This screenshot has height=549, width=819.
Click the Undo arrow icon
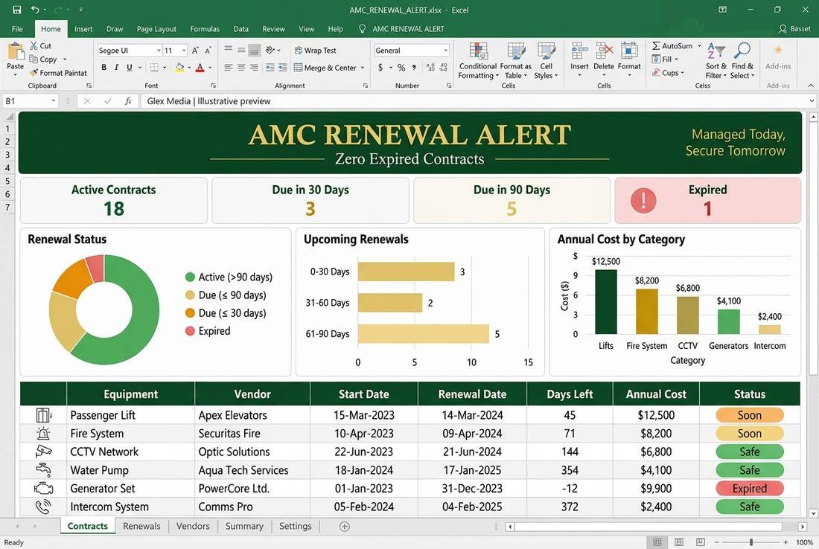click(x=35, y=10)
